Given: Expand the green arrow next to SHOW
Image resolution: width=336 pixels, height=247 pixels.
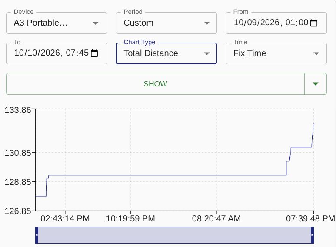Looking at the screenshot, I should tap(316, 84).
